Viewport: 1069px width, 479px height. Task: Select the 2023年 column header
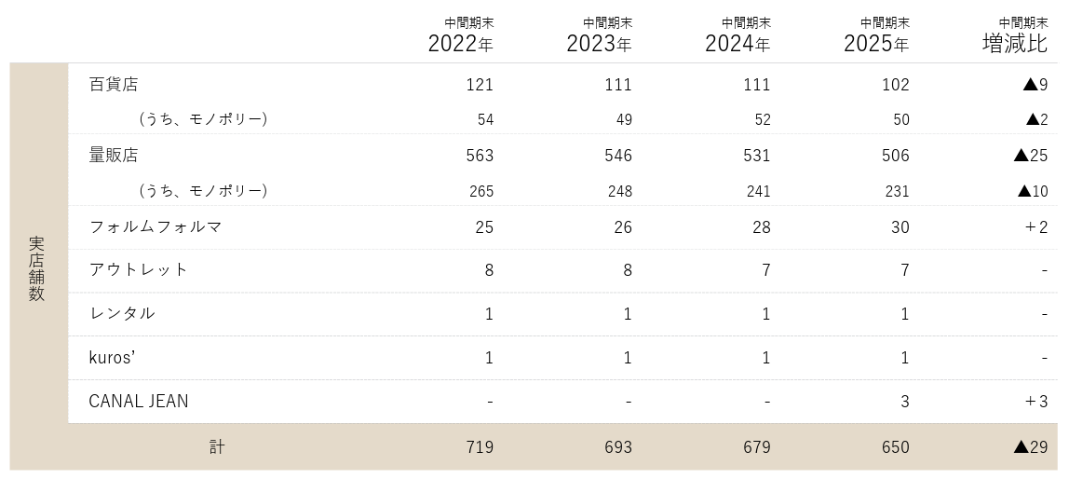(x=599, y=43)
